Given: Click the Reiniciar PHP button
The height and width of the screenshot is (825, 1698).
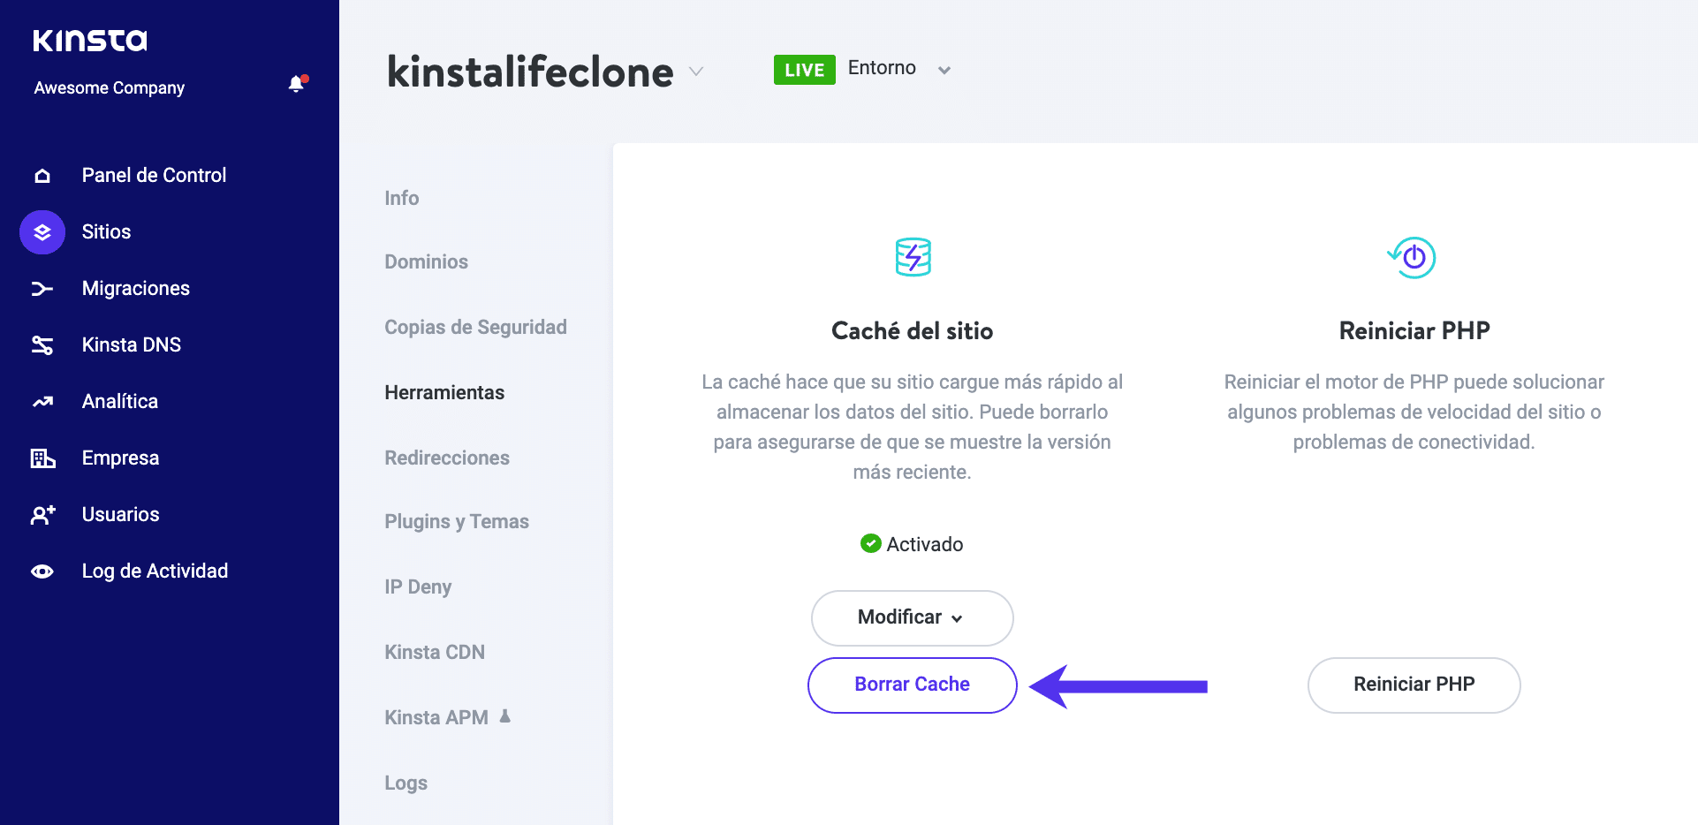Looking at the screenshot, I should click(1414, 685).
